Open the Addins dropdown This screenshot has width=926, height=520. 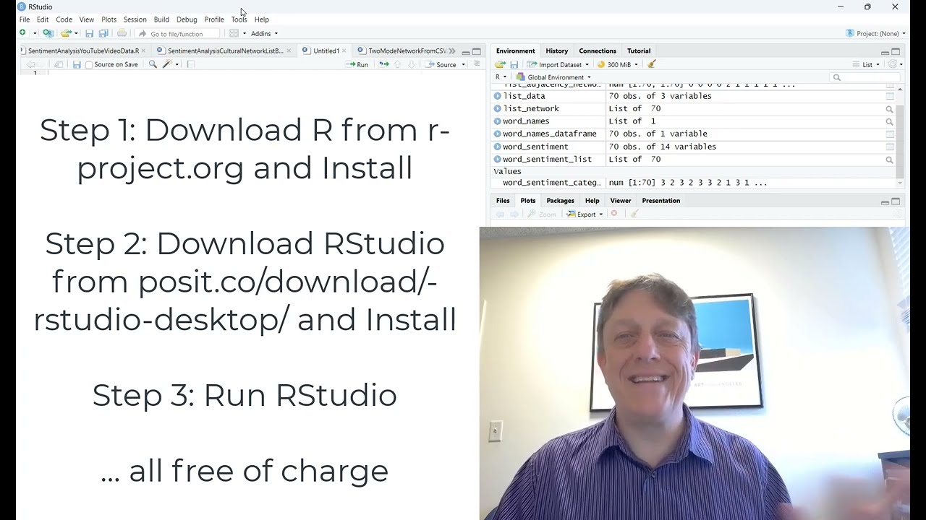[264, 33]
